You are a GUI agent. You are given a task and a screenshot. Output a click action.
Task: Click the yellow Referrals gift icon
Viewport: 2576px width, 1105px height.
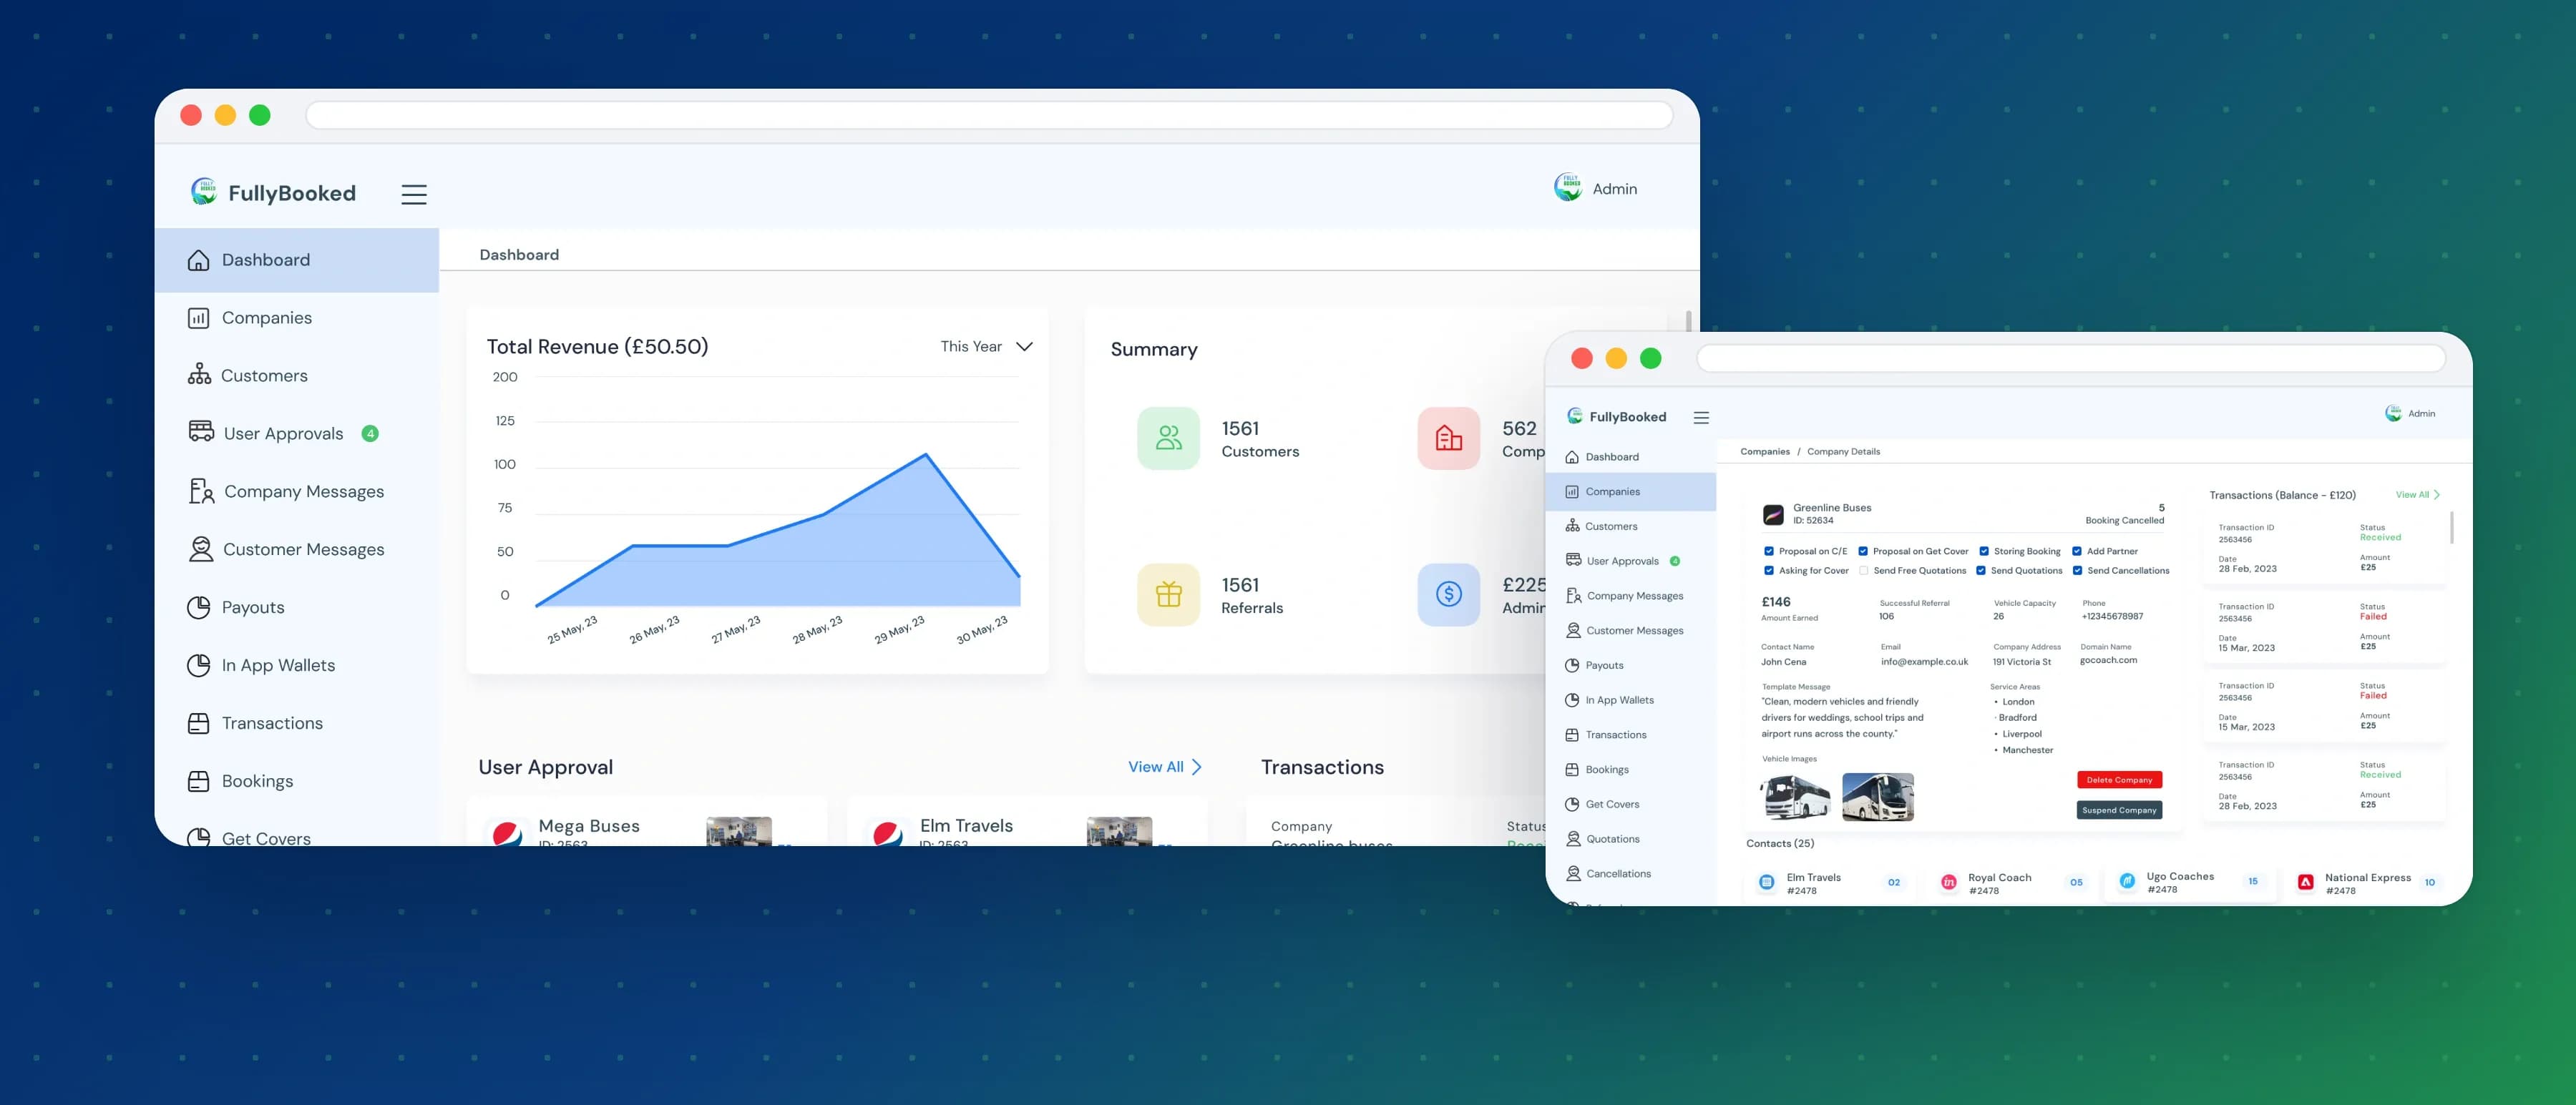coord(1168,594)
